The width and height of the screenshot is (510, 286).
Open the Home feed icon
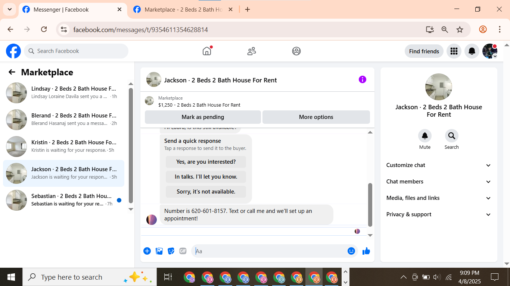207,51
